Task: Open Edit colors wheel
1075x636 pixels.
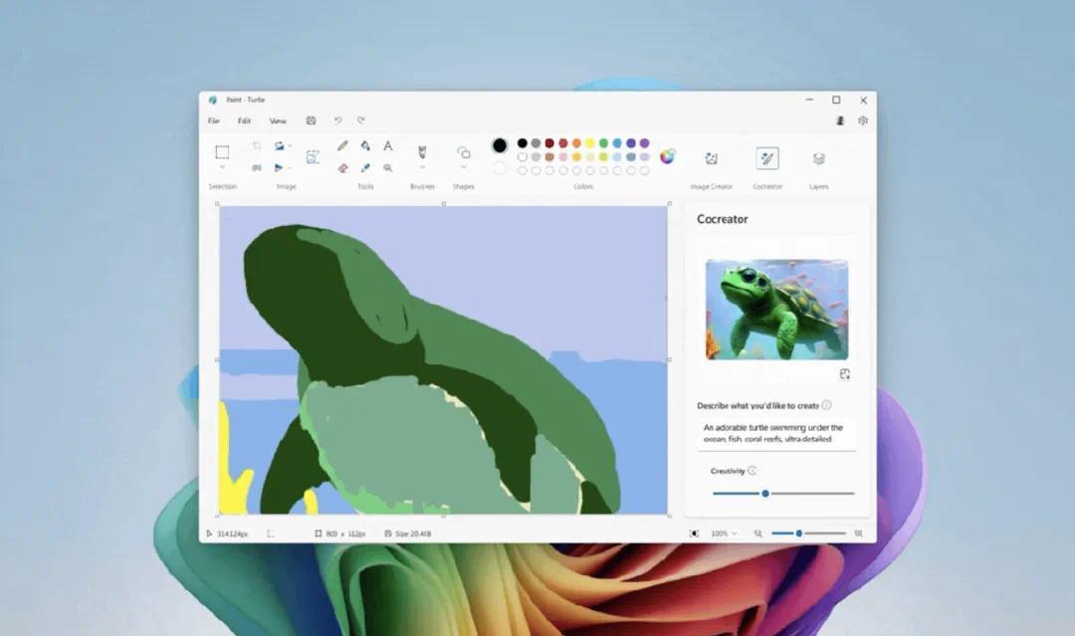Action: (x=667, y=156)
